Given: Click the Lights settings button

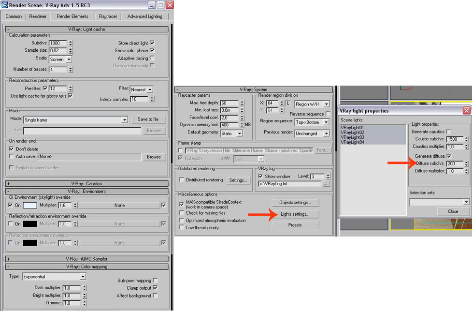Looking at the screenshot, I should [x=295, y=214].
